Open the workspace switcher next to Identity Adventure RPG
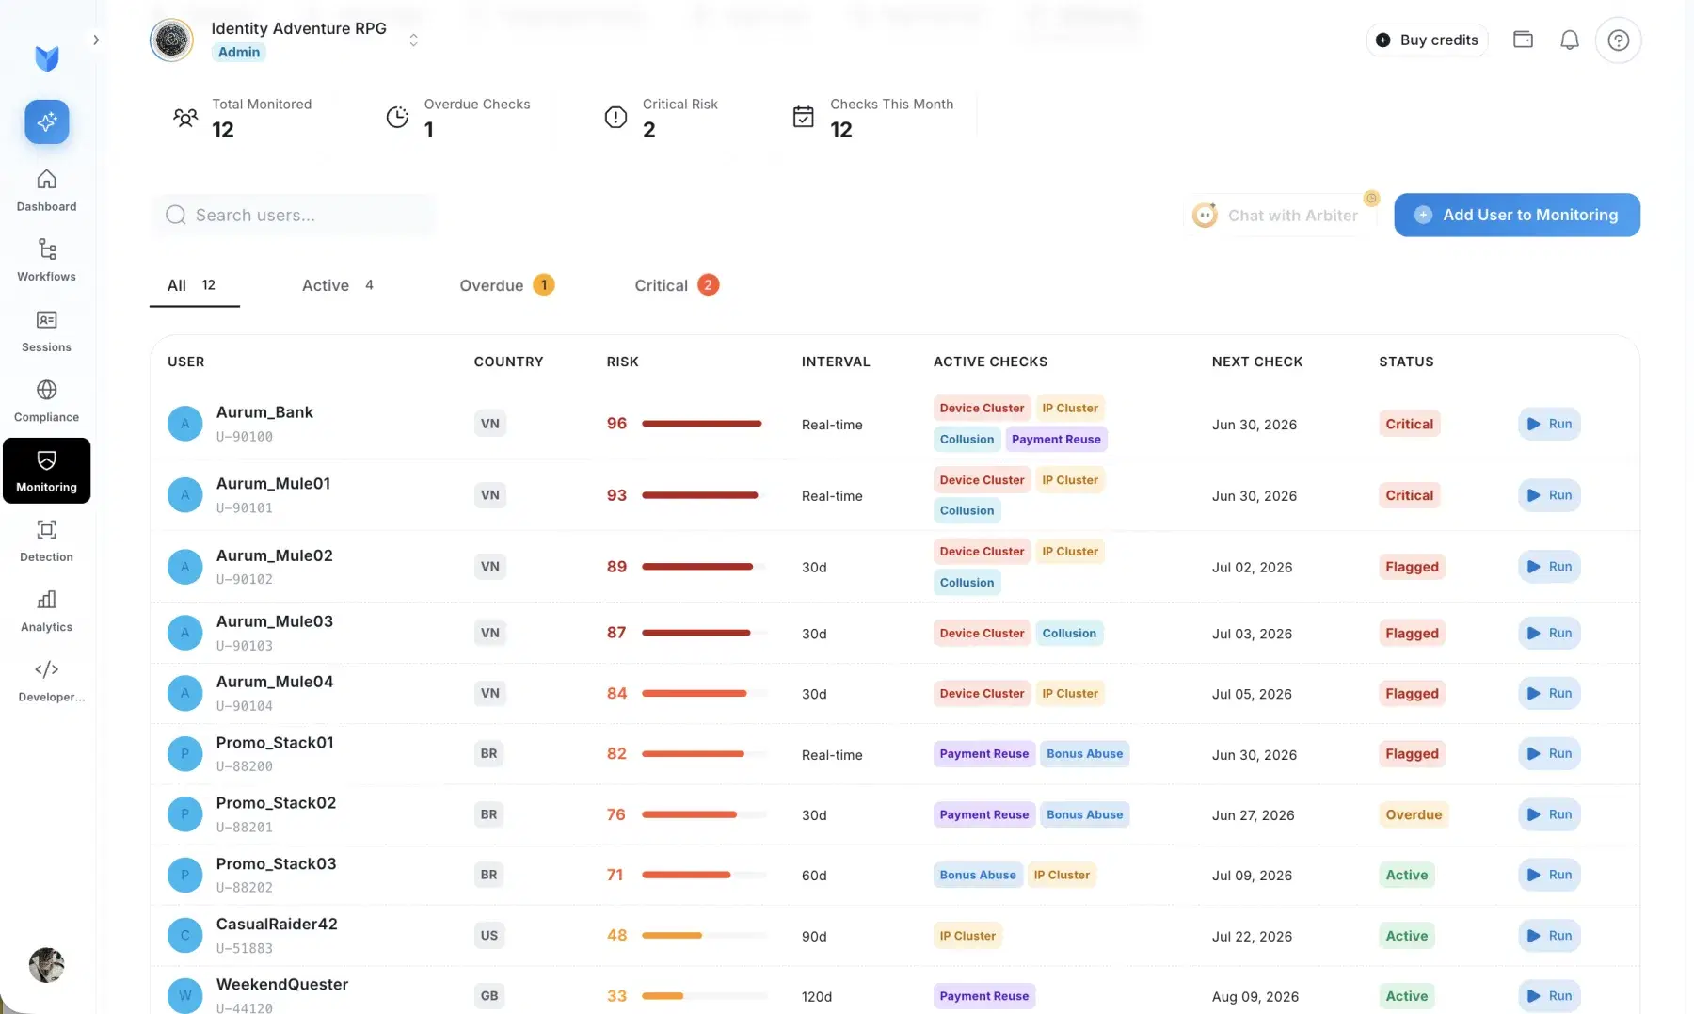The height and width of the screenshot is (1014, 1694). pos(413,40)
